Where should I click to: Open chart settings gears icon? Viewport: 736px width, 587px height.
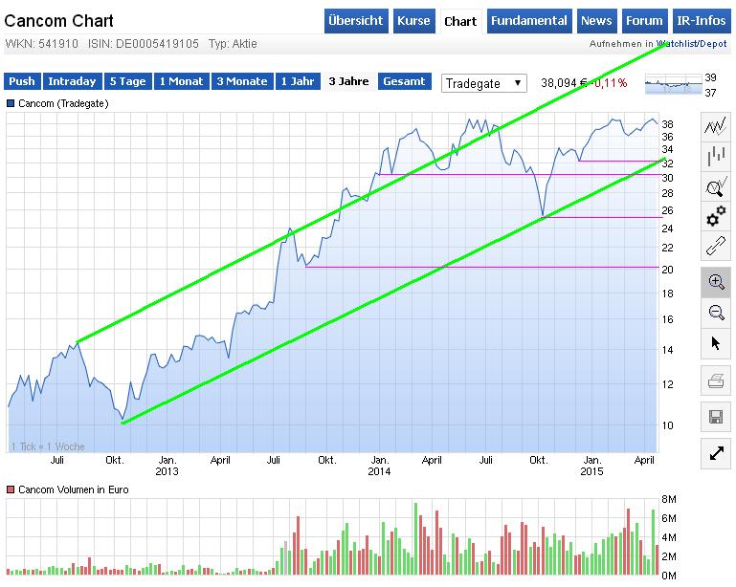point(715,217)
